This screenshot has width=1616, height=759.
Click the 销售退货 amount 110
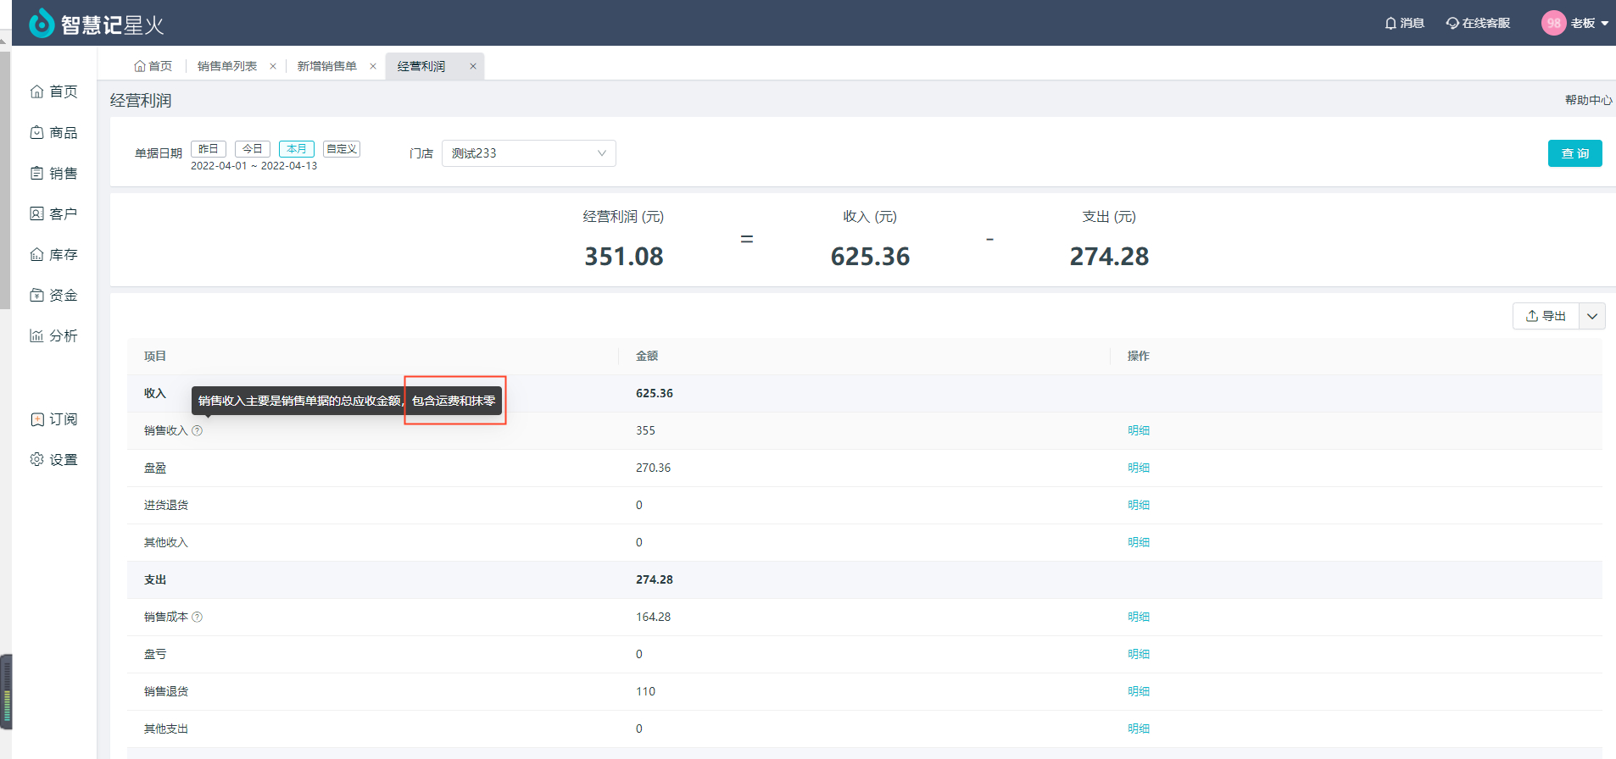click(x=645, y=691)
